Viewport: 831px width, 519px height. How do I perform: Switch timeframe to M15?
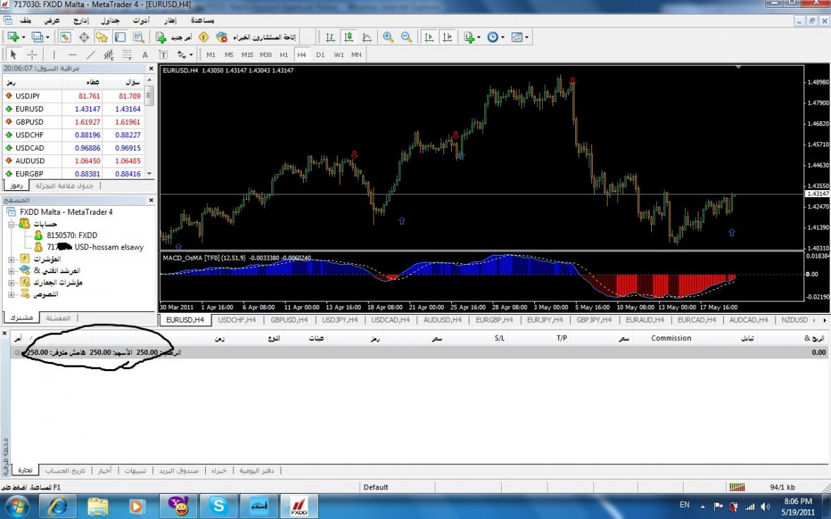[247, 54]
